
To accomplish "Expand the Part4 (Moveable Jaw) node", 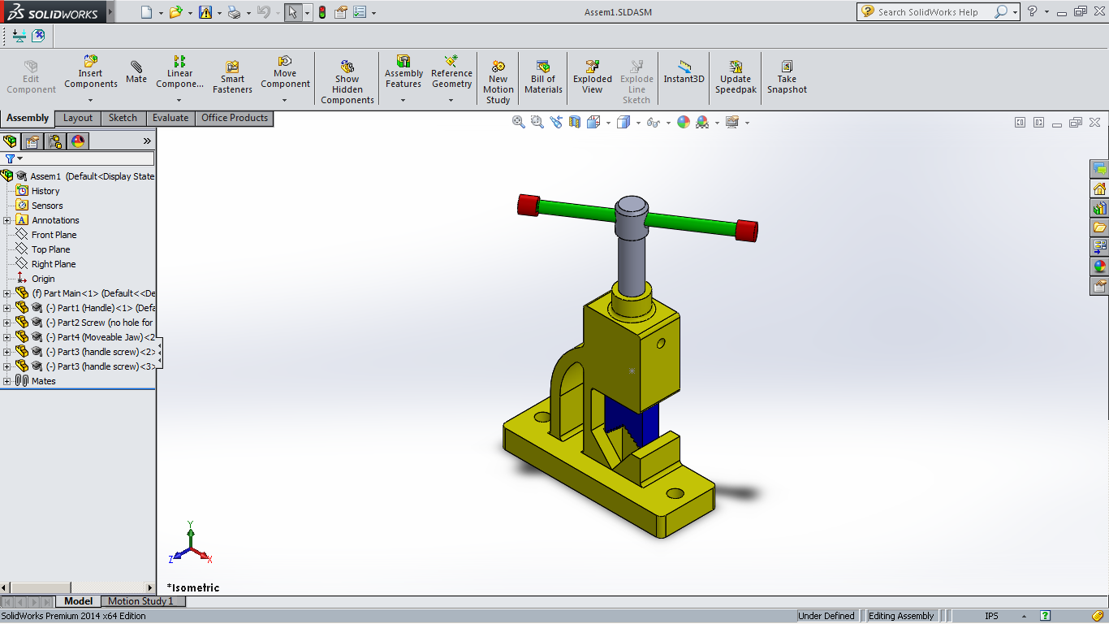I will pos(7,337).
